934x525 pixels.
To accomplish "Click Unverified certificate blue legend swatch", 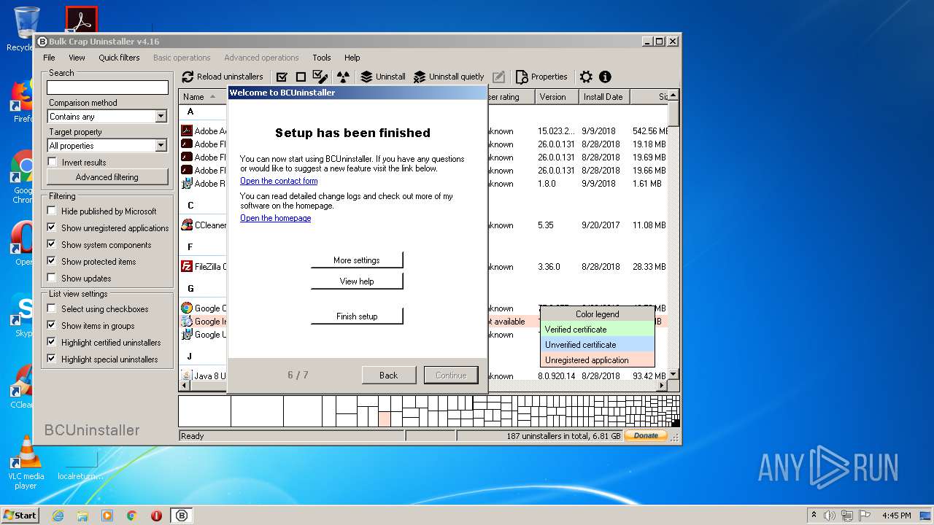I will point(598,344).
